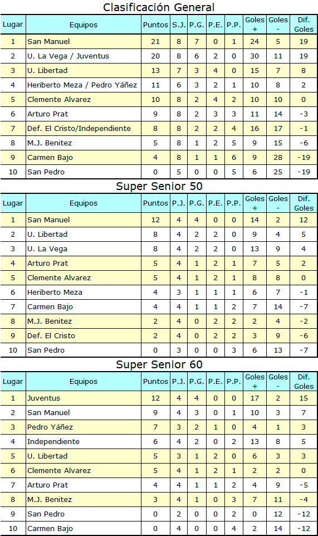
Task: Click Heriberto Meza in Super Senior 50 table
Action: coord(55,293)
